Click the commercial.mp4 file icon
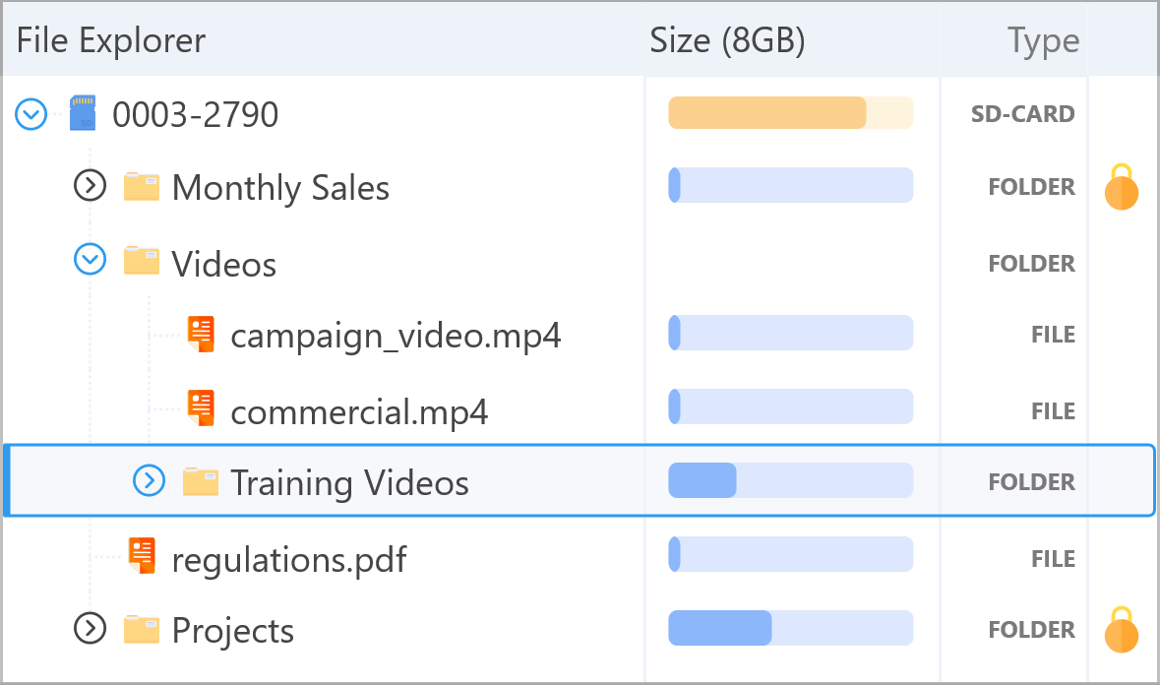This screenshot has width=1160, height=685. coord(201,408)
